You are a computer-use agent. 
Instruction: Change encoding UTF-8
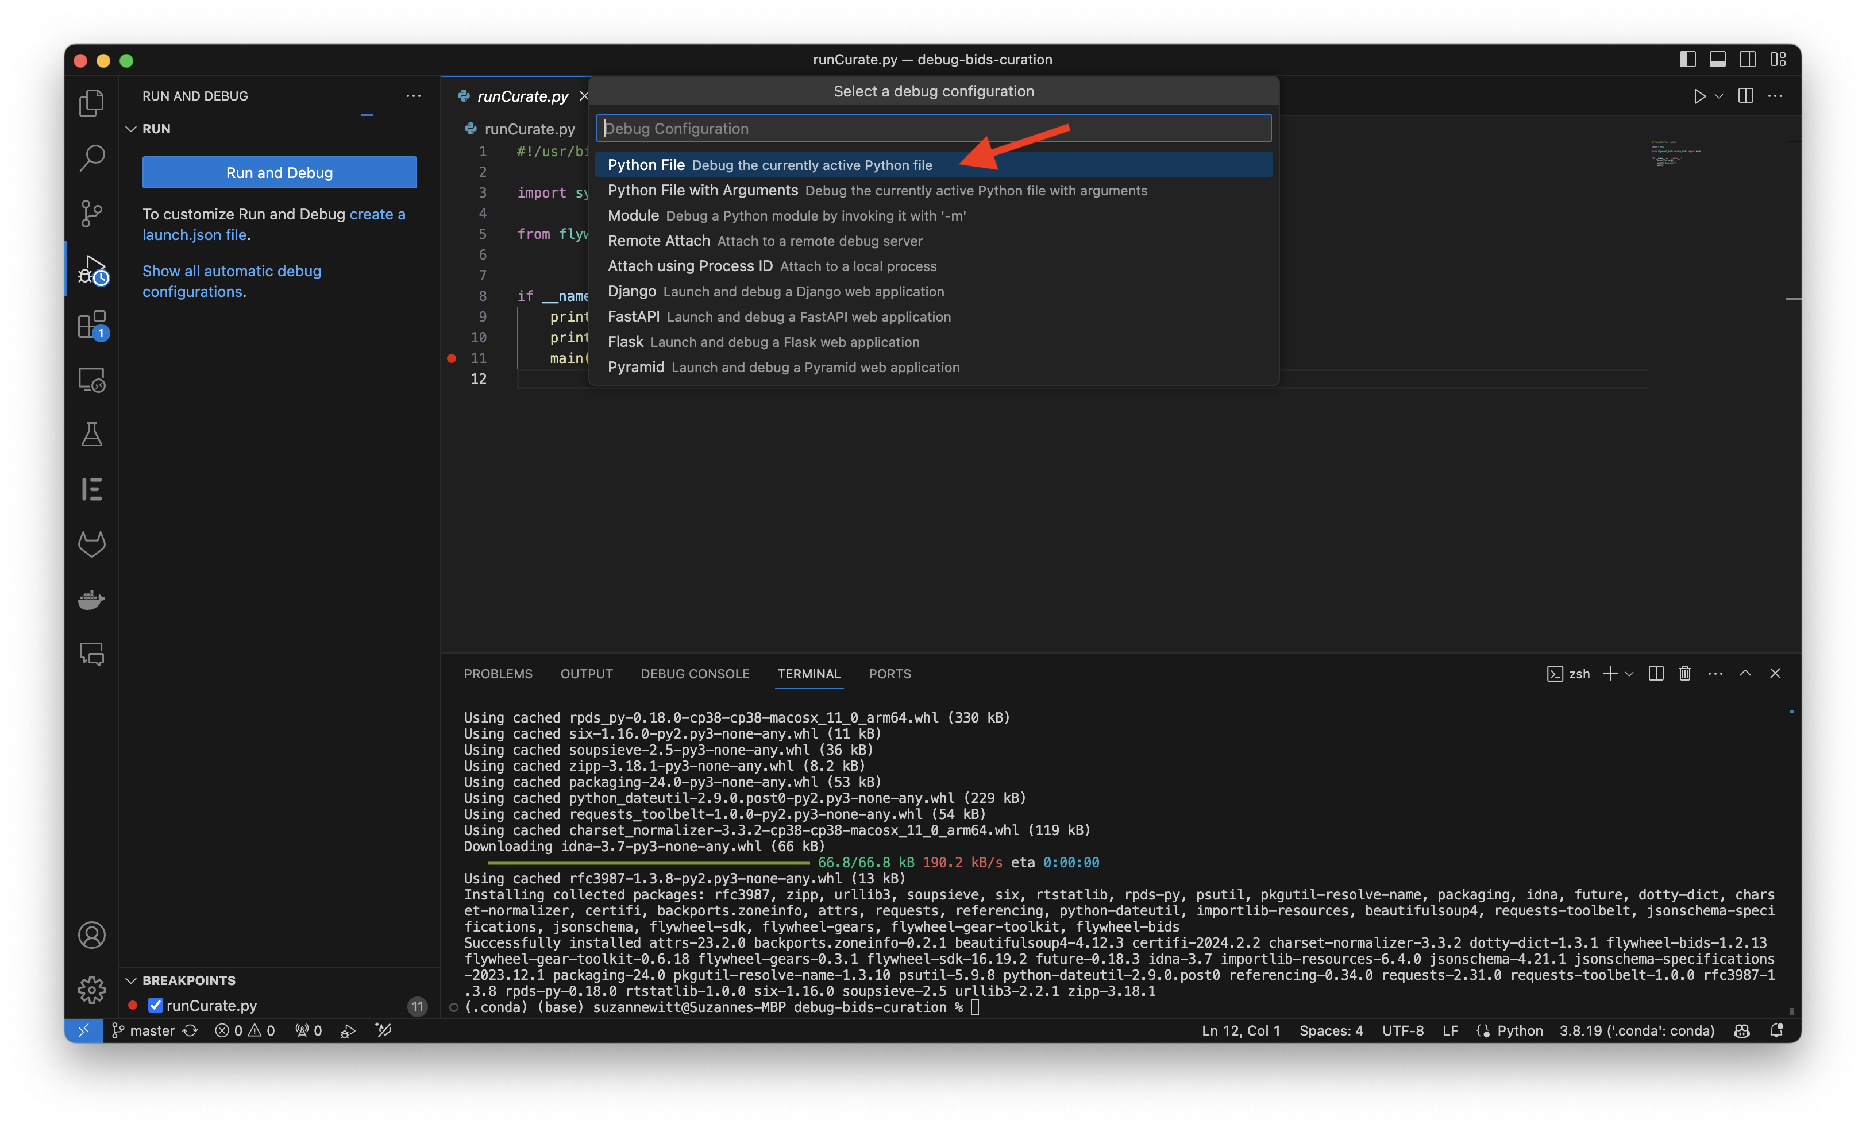point(1402,1030)
